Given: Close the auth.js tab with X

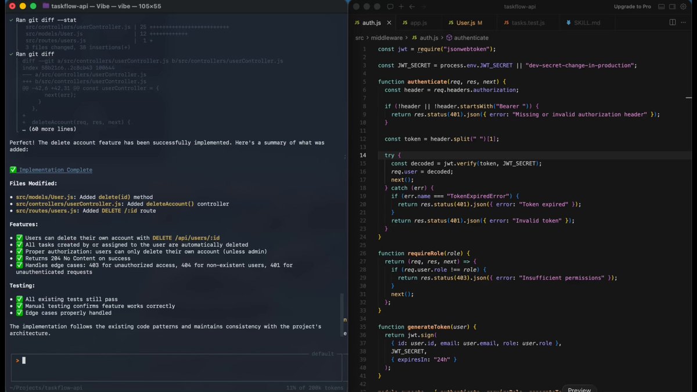Looking at the screenshot, I should pyautogui.click(x=389, y=23).
